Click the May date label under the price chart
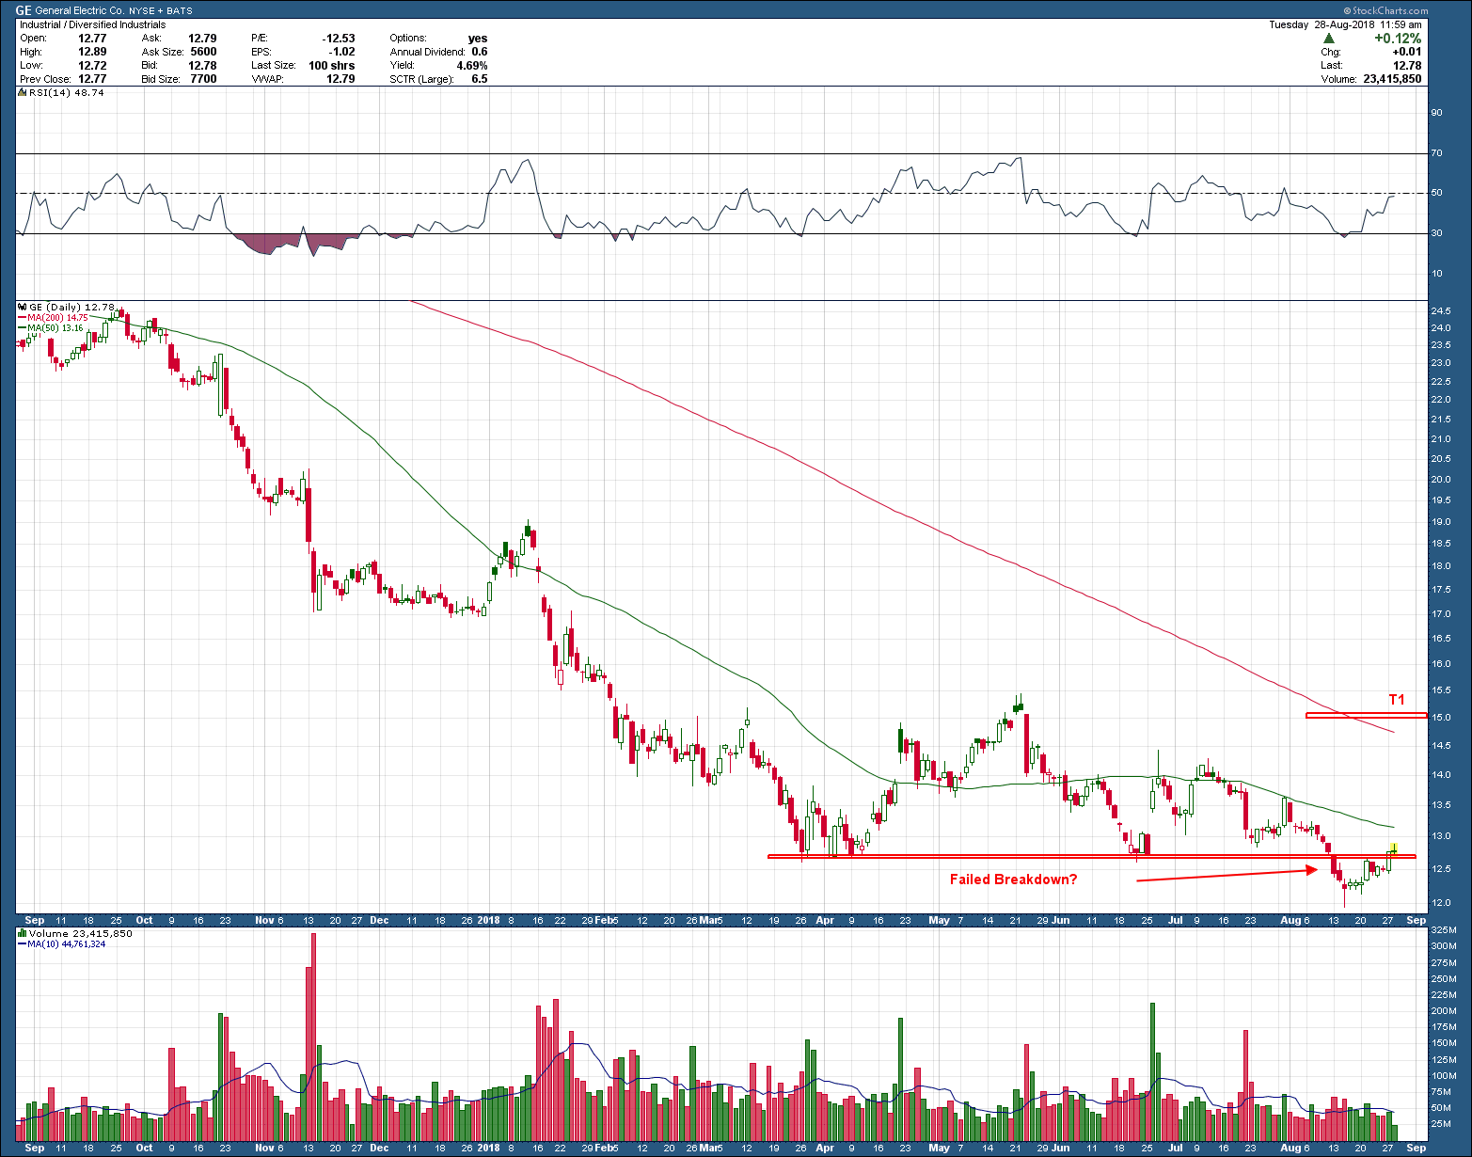Image resolution: width=1472 pixels, height=1157 pixels. coord(939,920)
